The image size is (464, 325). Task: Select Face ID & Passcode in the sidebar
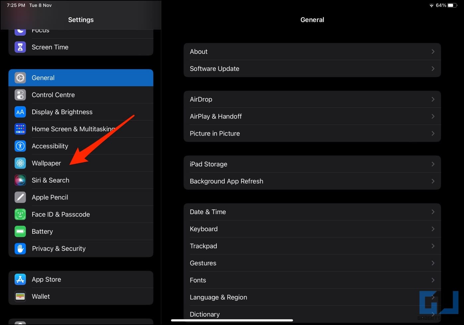(x=81, y=214)
